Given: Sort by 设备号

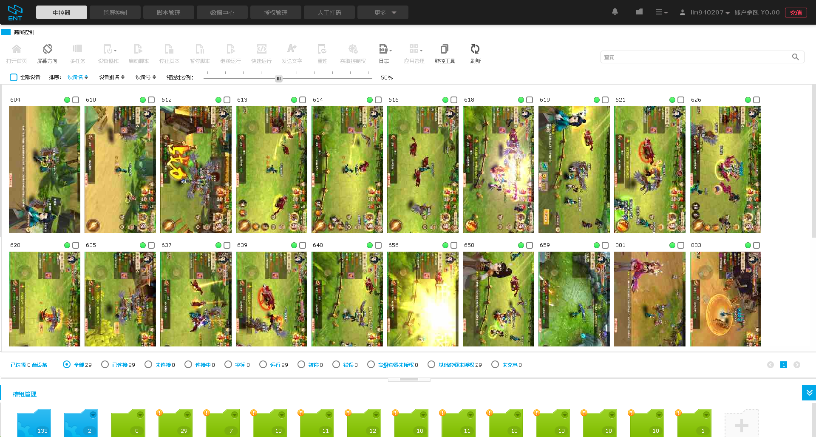Looking at the screenshot, I should point(146,77).
